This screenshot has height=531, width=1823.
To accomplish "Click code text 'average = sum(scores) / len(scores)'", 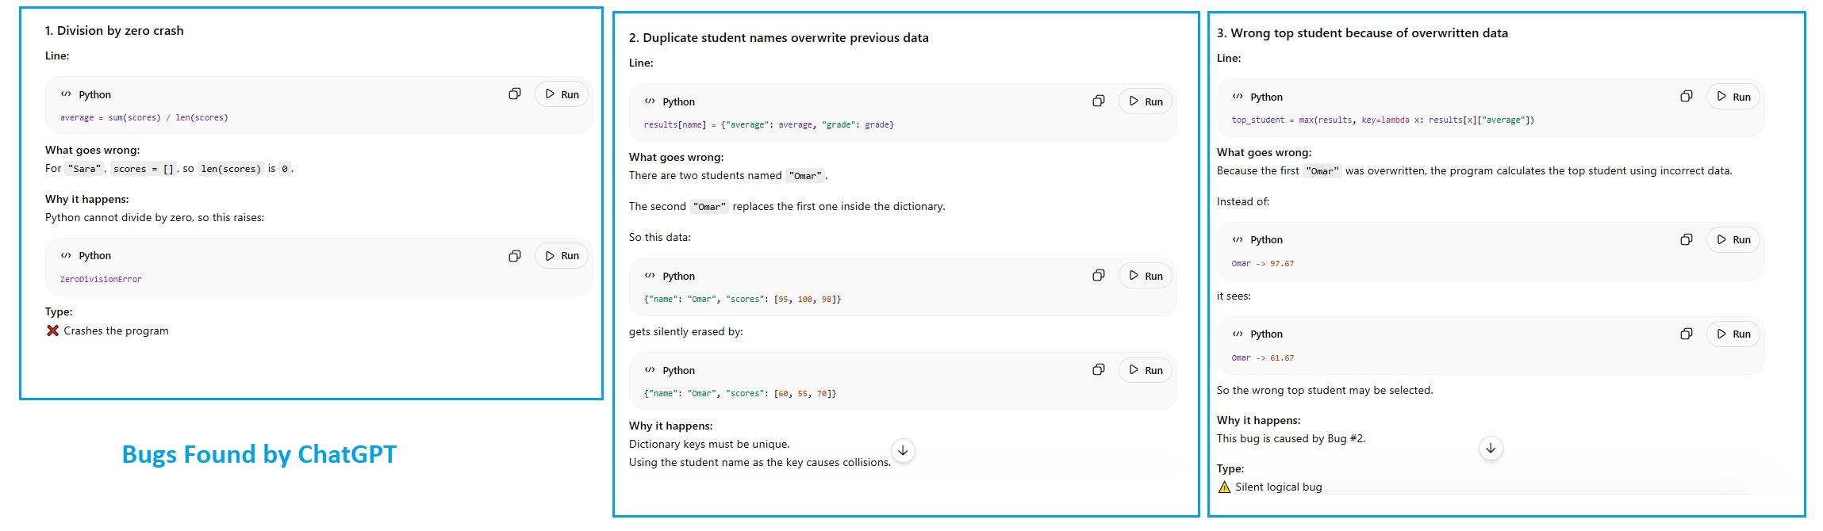I will (x=144, y=117).
